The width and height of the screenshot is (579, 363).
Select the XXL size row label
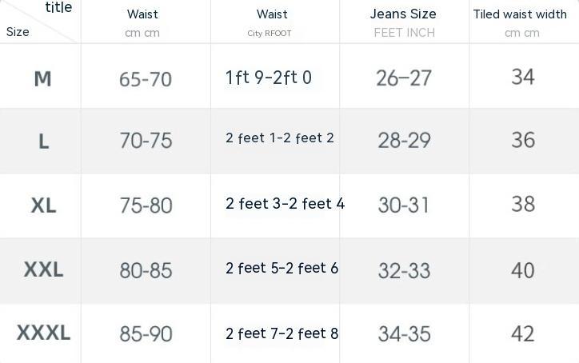point(43,269)
